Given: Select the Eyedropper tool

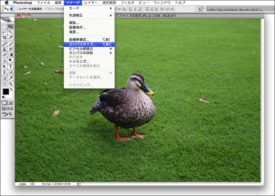Looking at the screenshot, I should [11, 78].
